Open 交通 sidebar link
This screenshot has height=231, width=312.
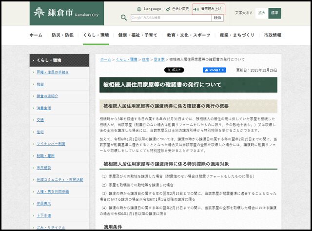coord(40,120)
